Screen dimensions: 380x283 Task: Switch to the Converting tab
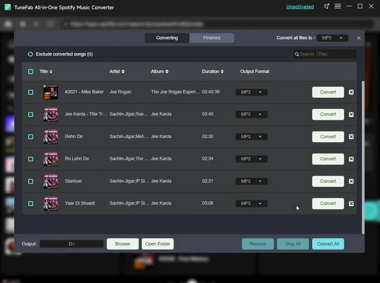[x=167, y=38]
